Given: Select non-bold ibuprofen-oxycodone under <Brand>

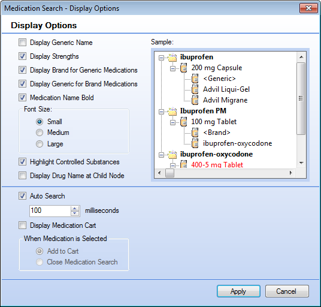Looking at the screenshot, I should [x=238, y=143].
